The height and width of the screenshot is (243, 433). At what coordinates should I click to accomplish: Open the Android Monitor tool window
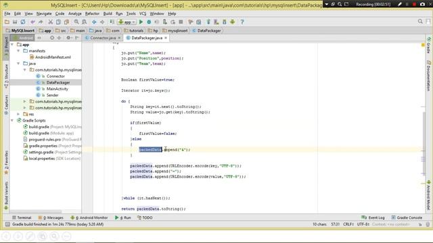[x=89, y=217]
